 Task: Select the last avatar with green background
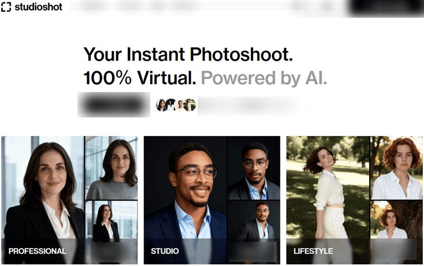[190, 104]
